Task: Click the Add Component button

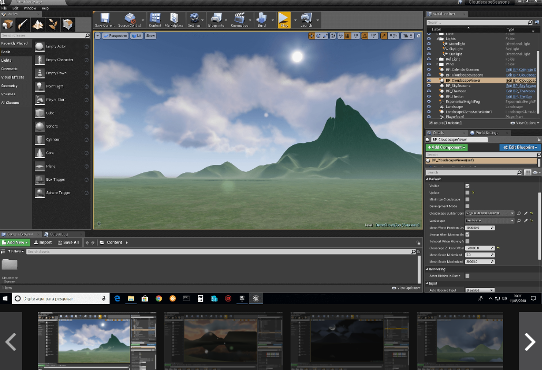Action: click(x=447, y=147)
